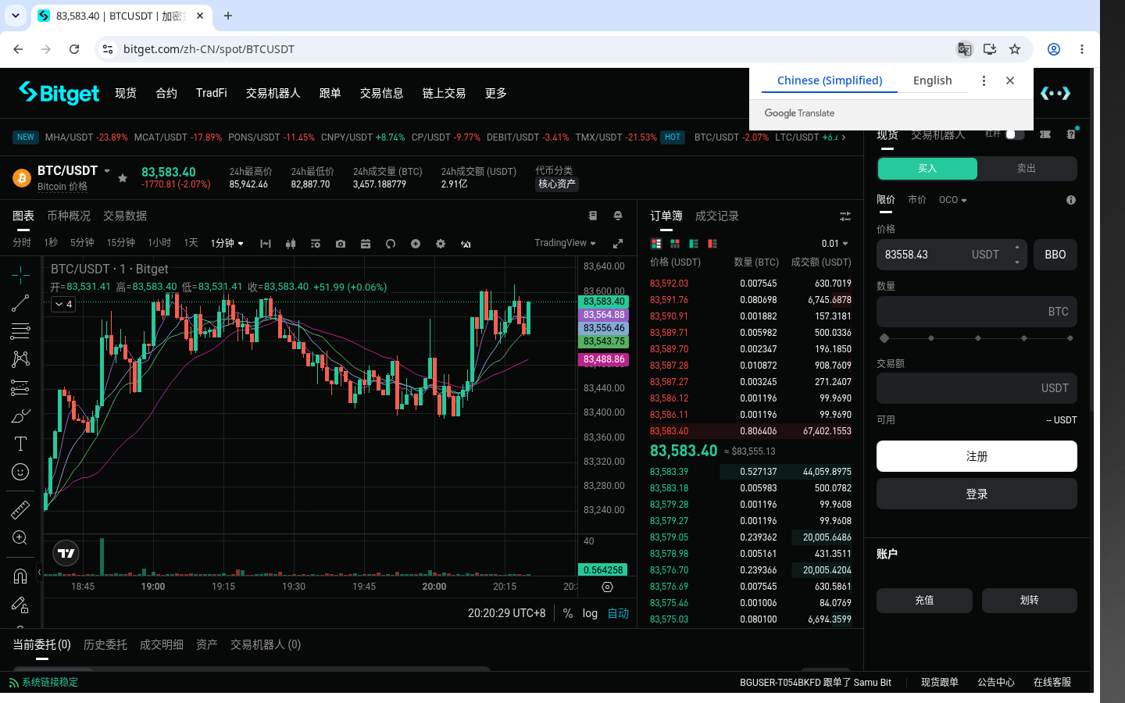
Task: Expand ticker marquee right arrow
Action: [x=844, y=137]
